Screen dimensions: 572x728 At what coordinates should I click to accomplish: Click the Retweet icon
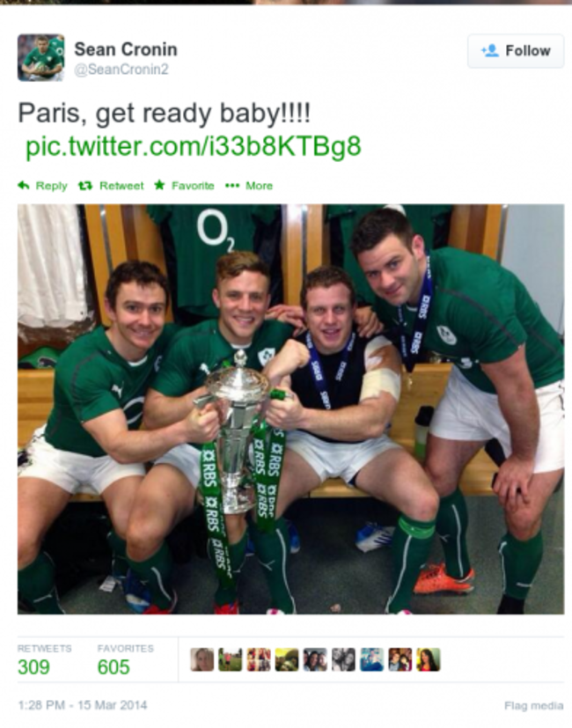click(x=85, y=186)
